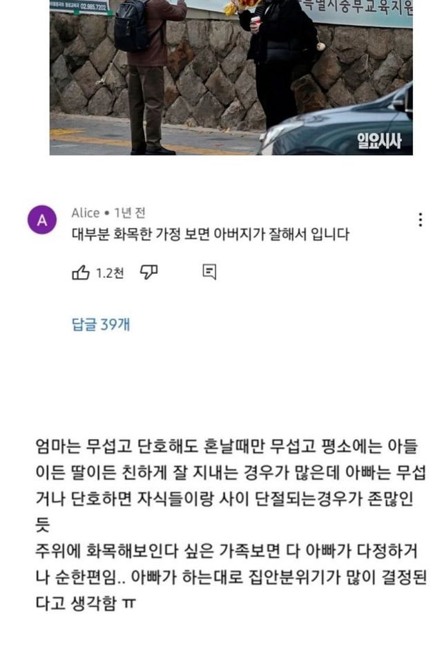The width and height of the screenshot is (442, 645).
Task: Click the backpack on the man in photo
Action: click(131, 26)
